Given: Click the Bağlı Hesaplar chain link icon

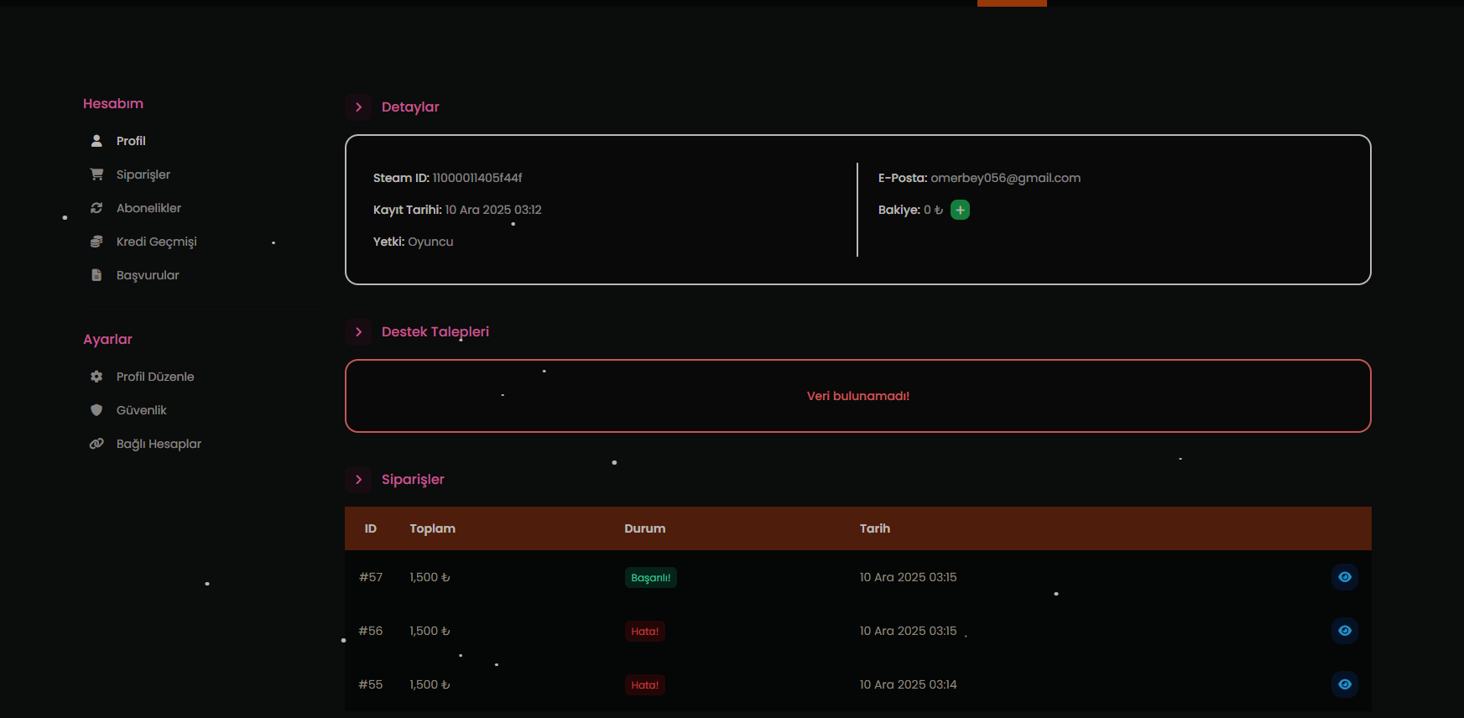Looking at the screenshot, I should tap(96, 444).
